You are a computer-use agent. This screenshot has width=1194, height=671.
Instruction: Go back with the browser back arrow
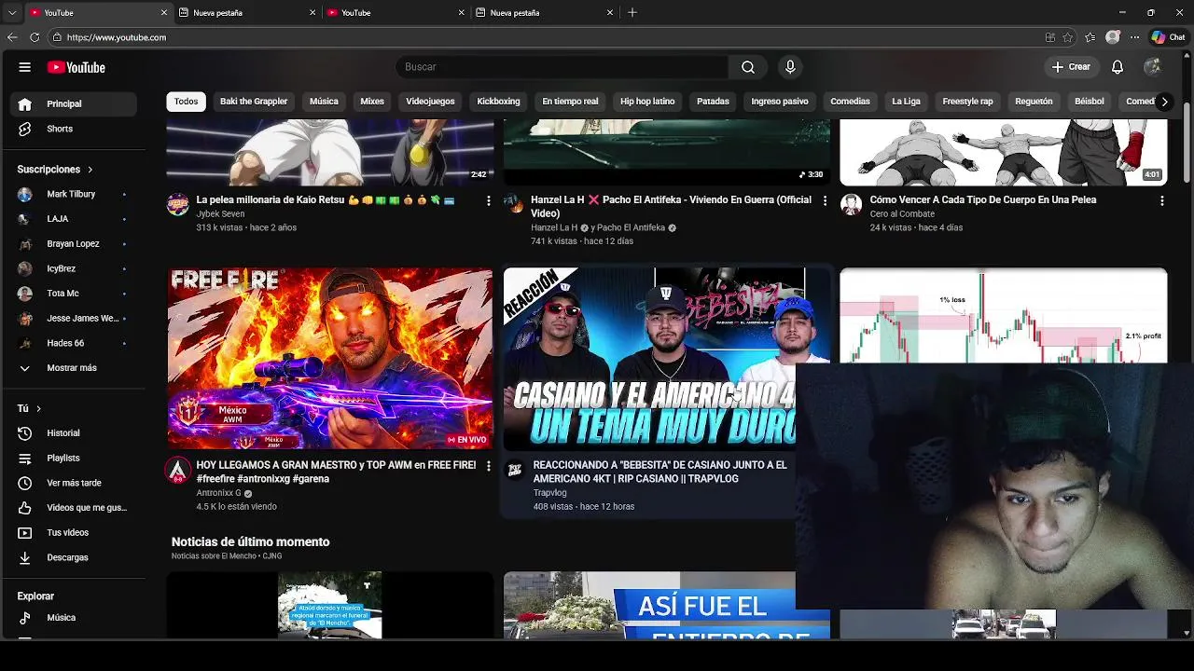12,37
